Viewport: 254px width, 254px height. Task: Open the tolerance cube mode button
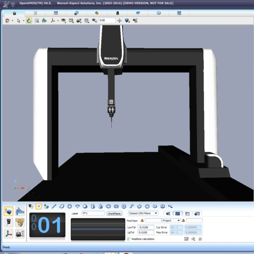pos(20,222)
